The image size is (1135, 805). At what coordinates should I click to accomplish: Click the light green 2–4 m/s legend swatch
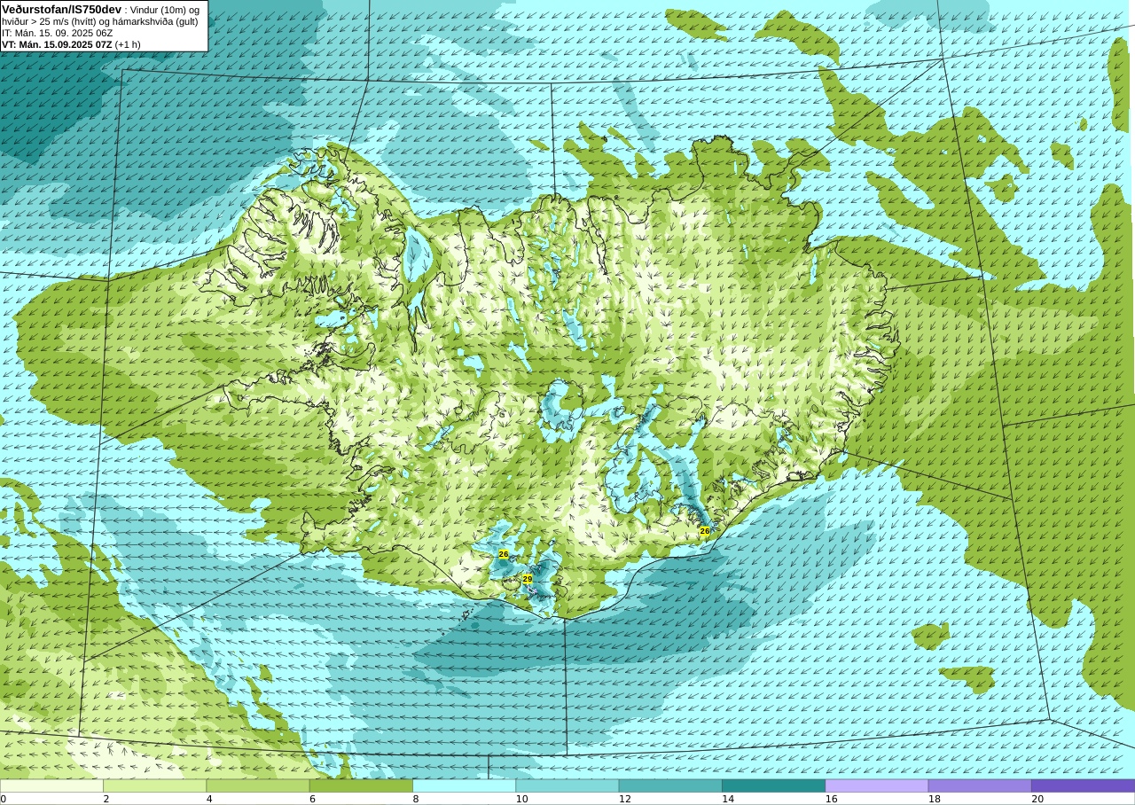tap(155, 785)
